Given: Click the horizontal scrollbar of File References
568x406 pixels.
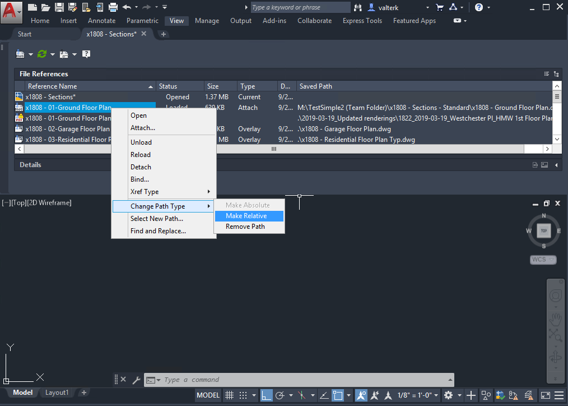Looking at the screenshot, I should point(274,149).
